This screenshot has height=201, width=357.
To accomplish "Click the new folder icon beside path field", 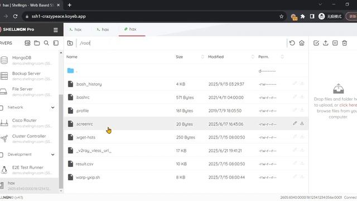I will [70, 43].
